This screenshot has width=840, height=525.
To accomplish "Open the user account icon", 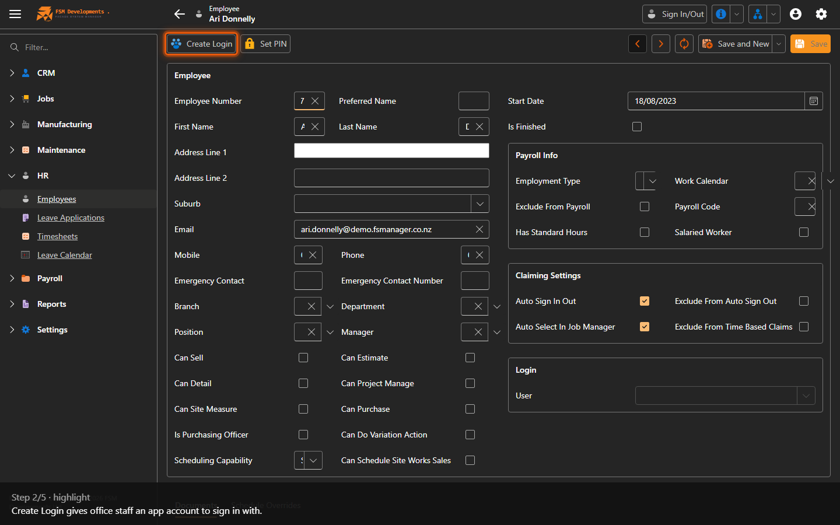I will pyautogui.click(x=796, y=14).
